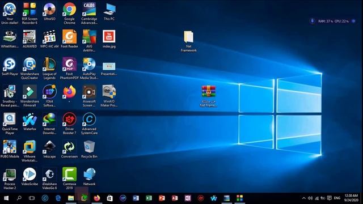363x204 pixels.
Task: Select the Foxit Reader desktop icon
Action: [69, 39]
